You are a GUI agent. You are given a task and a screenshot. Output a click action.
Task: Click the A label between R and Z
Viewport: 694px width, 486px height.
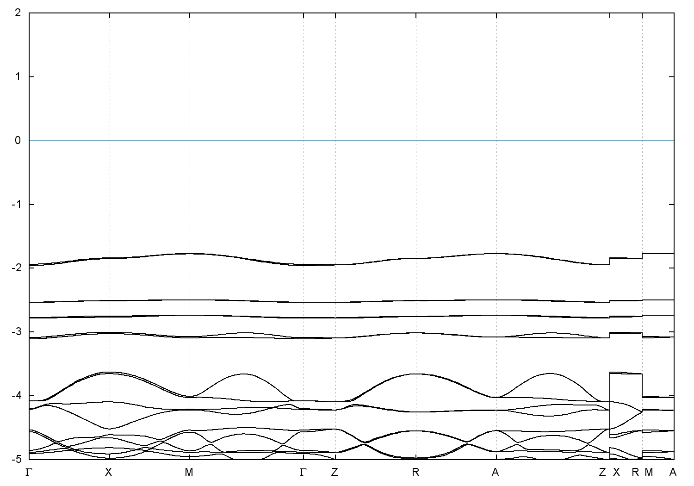click(496, 472)
